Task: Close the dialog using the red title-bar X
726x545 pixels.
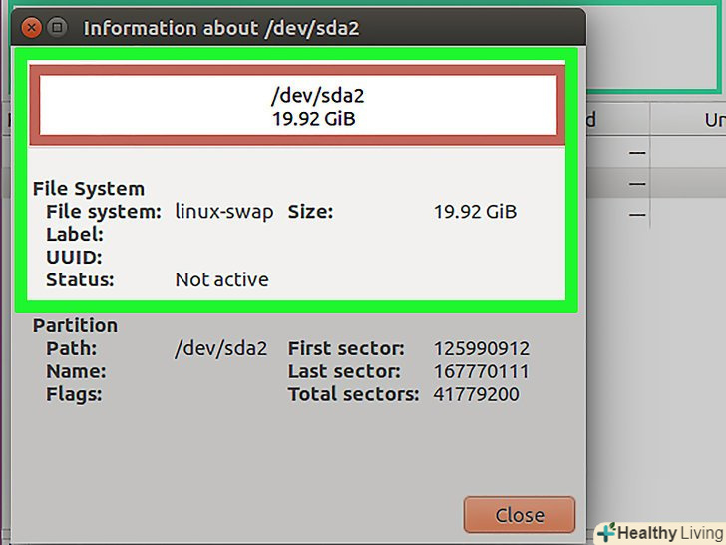Action: pyautogui.click(x=31, y=28)
